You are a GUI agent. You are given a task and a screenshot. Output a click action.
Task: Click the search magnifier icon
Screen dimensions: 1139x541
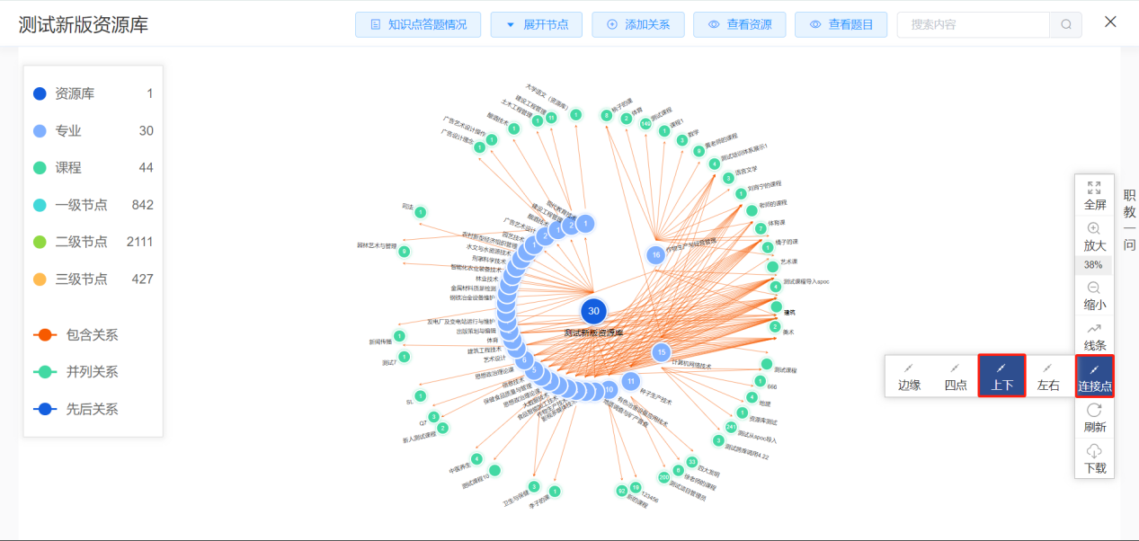point(1065,24)
